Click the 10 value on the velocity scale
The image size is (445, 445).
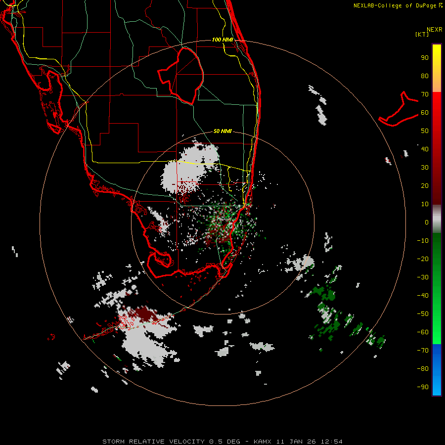[425, 204]
